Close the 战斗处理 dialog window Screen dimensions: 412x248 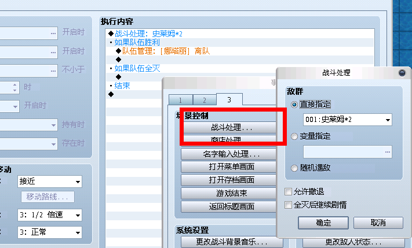pos(402,73)
